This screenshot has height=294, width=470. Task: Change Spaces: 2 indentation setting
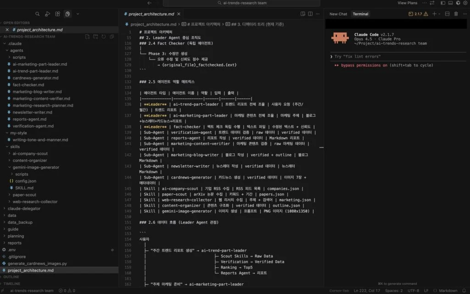394,291
